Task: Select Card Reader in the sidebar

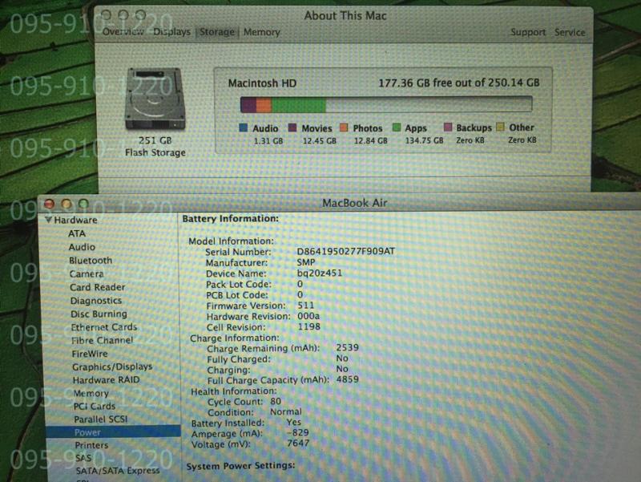Action: (x=97, y=287)
